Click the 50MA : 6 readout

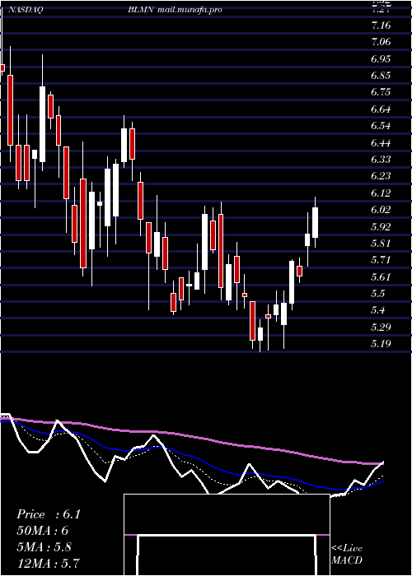click(x=42, y=531)
